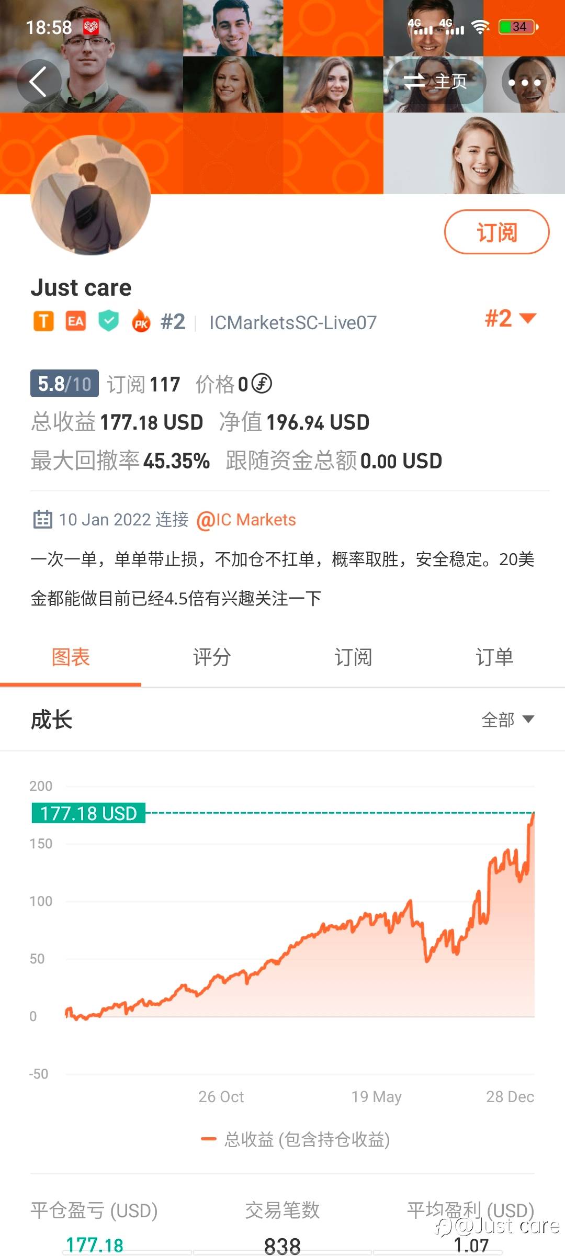Expand the #2 account dropdown

point(511,318)
